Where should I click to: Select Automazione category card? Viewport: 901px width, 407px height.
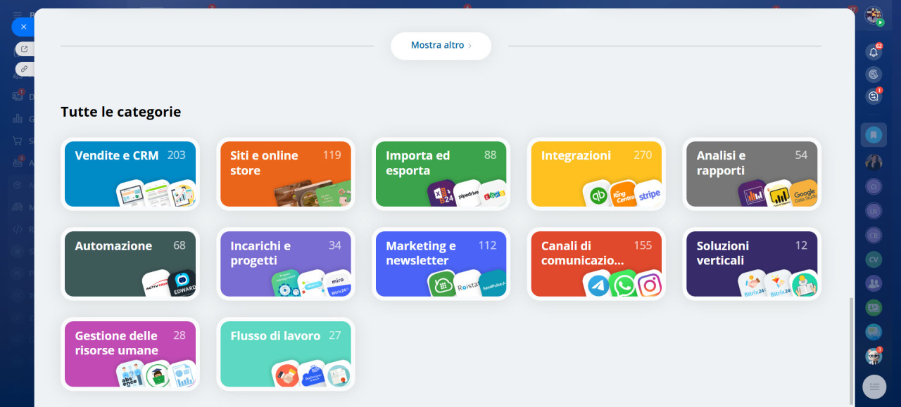[130, 264]
